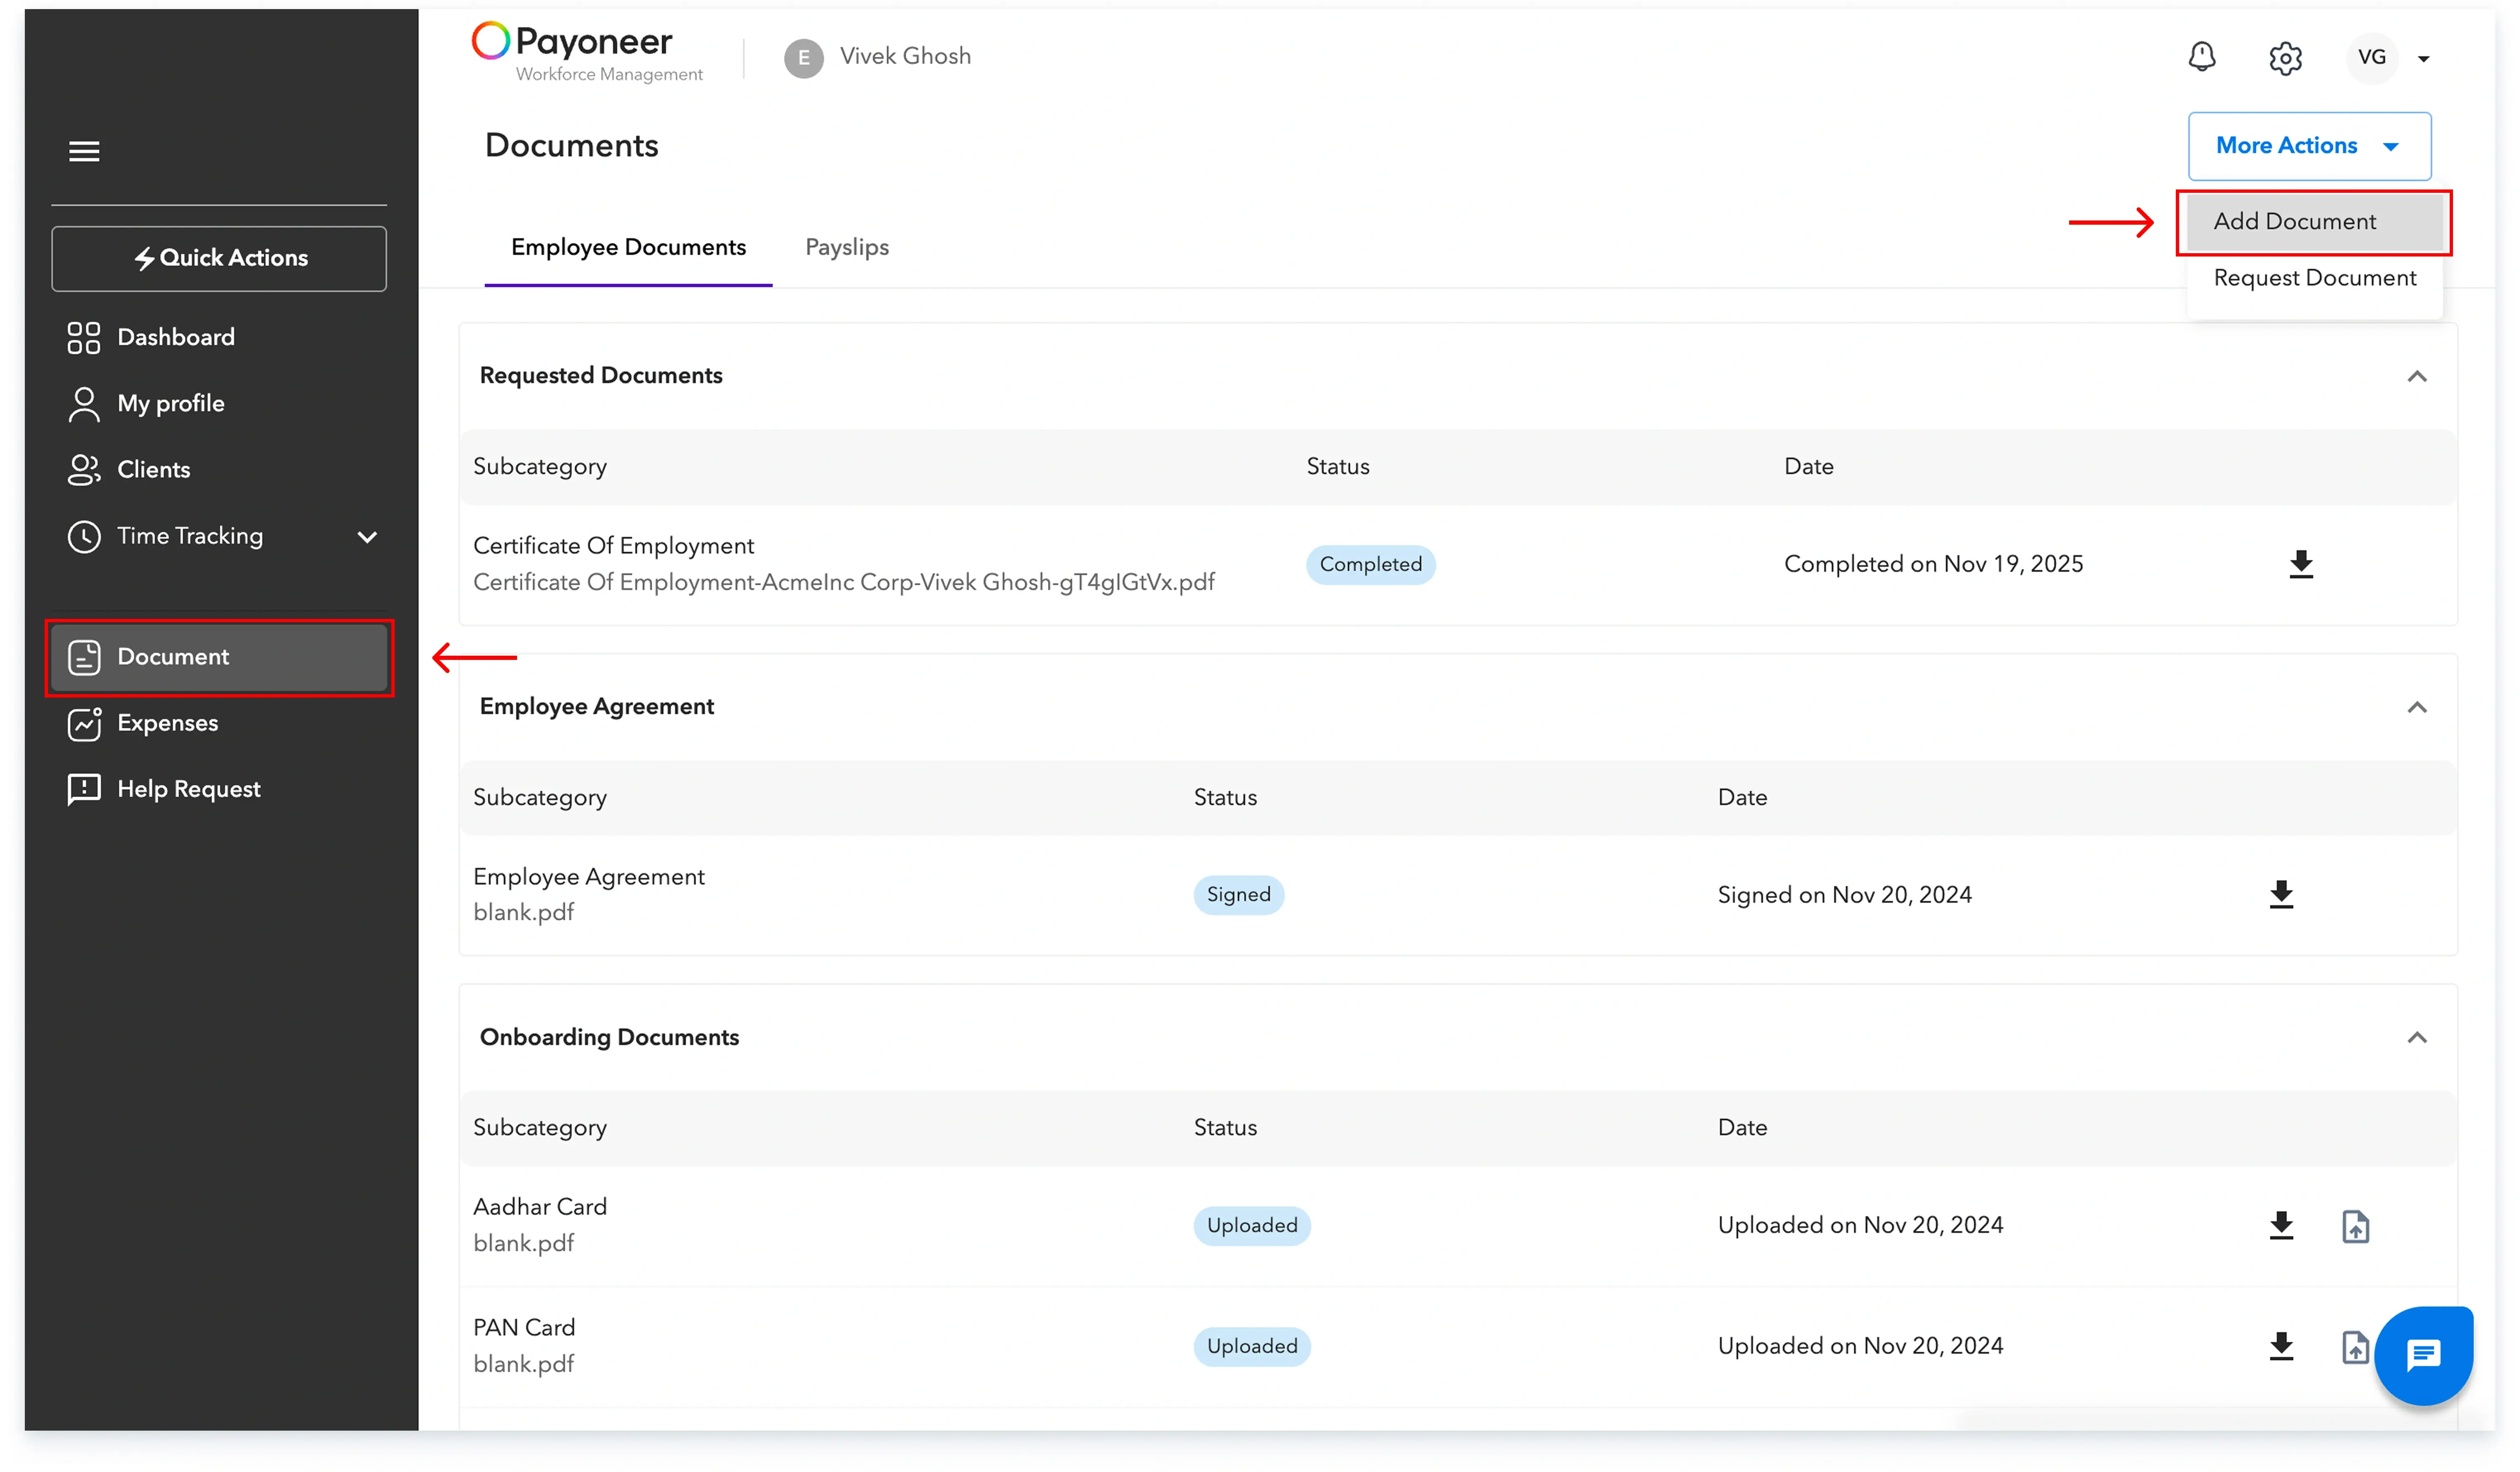The width and height of the screenshot is (2520, 1472).
Task: Open the VG account dropdown arrow
Action: click(x=2423, y=59)
